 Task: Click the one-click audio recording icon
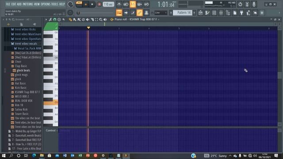255,13
